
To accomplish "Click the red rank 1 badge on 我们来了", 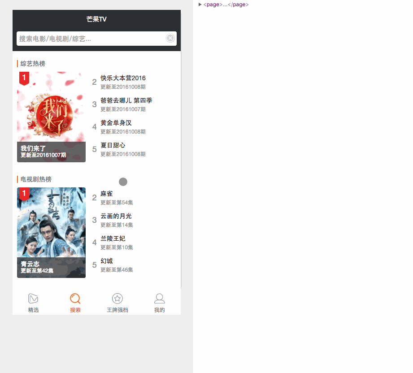I will [x=24, y=77].
